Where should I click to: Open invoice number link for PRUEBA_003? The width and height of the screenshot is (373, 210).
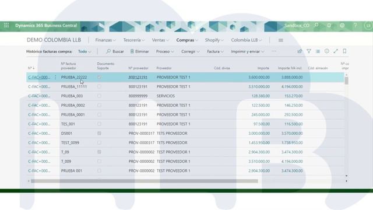39,96
